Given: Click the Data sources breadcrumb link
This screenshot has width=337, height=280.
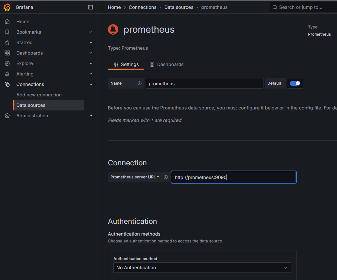Looking at the screenshot, I should (x=179, y=7).
